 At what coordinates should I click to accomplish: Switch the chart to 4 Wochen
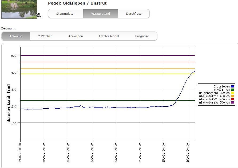(76, 36)
